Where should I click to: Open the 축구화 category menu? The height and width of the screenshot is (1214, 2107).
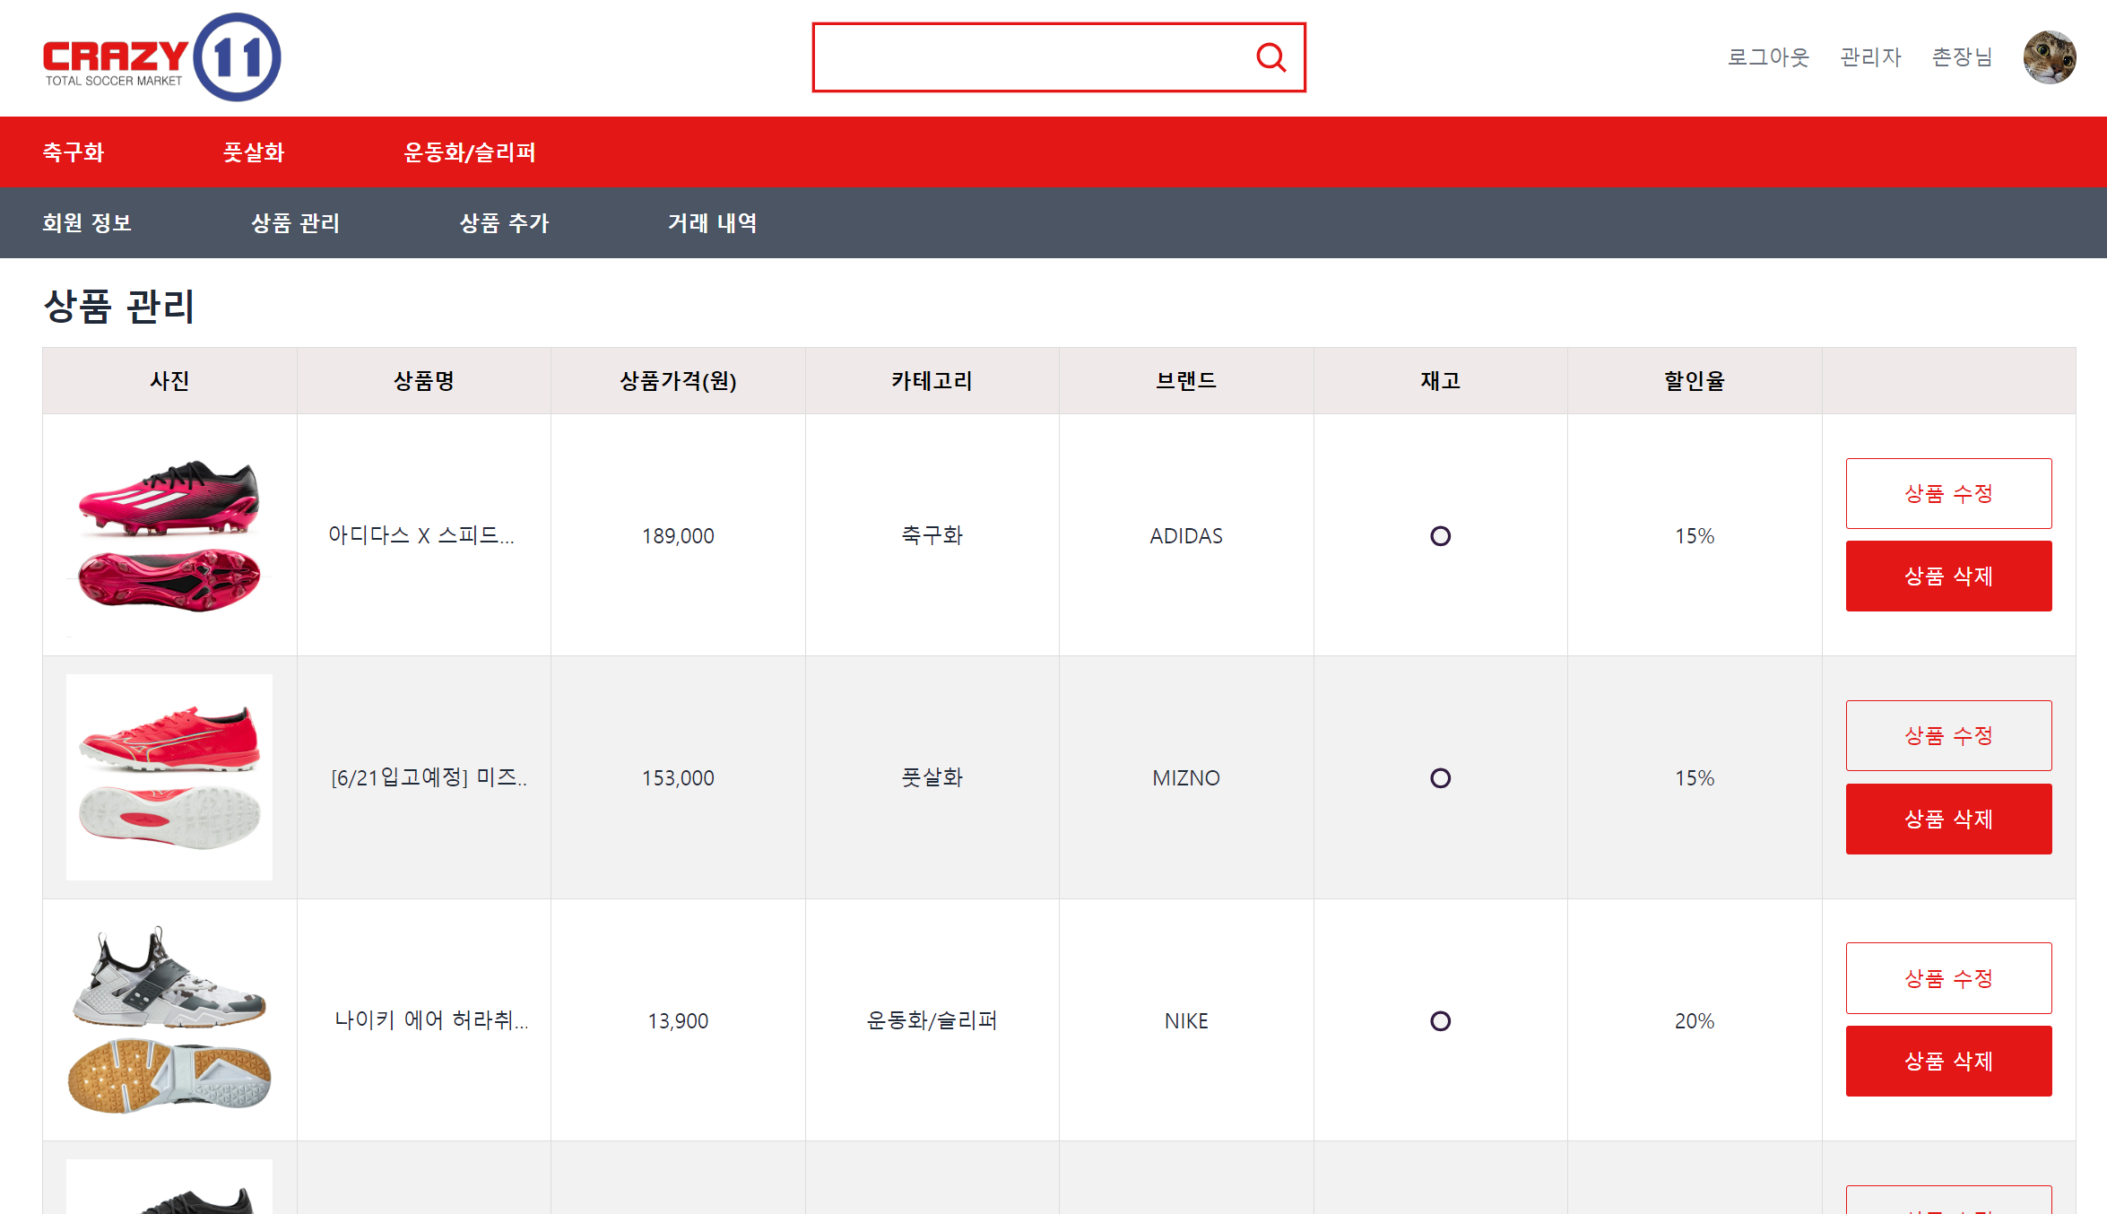(x=74, y=152)
